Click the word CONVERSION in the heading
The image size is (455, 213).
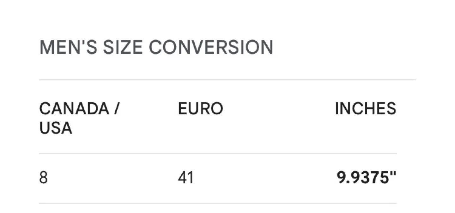pyautogui.click(x=211, y=47)
